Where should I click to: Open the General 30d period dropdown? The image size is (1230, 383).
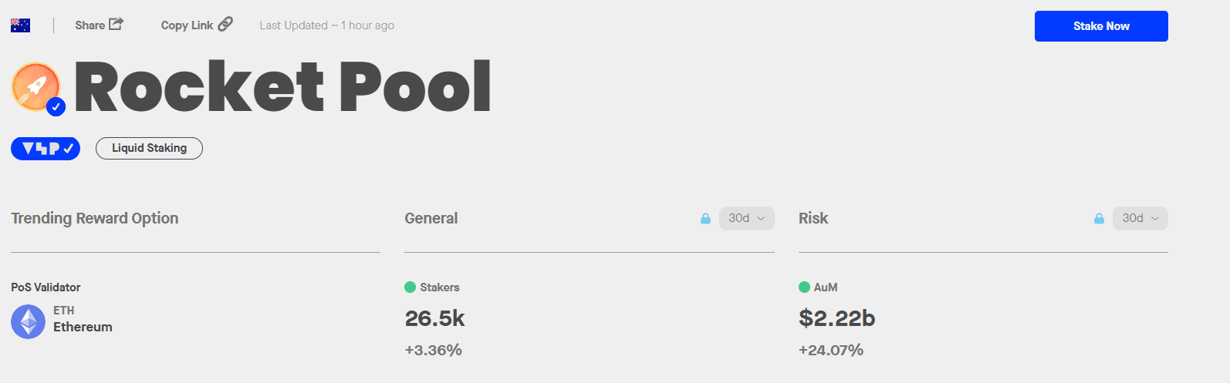746,218
